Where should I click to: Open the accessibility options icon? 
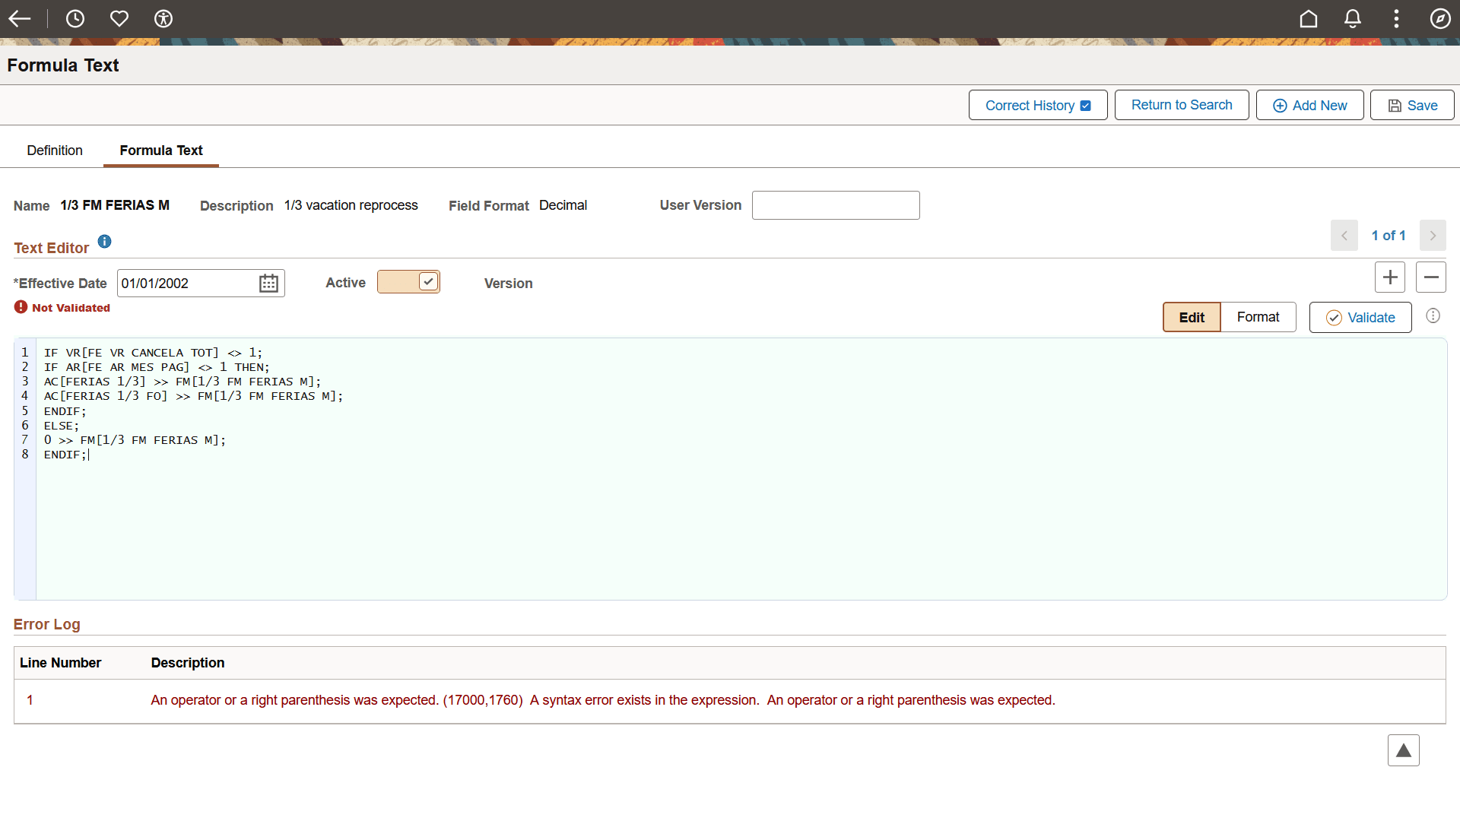pyautogui.click(x=163, y=19)
